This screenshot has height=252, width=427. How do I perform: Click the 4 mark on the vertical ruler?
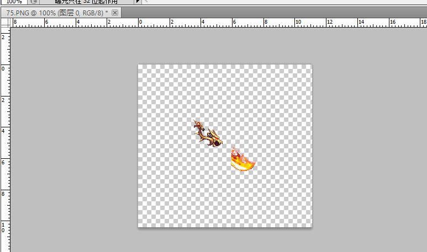[x=4, y=131]
